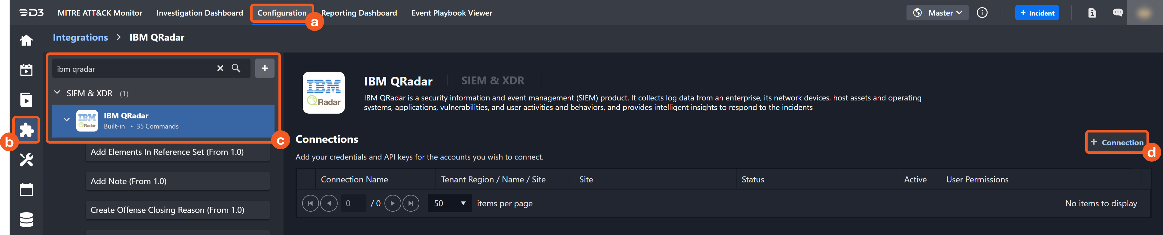1163x235 pixels.
Task: Open the items per page dropdown
Action: [x=449, y=204]
